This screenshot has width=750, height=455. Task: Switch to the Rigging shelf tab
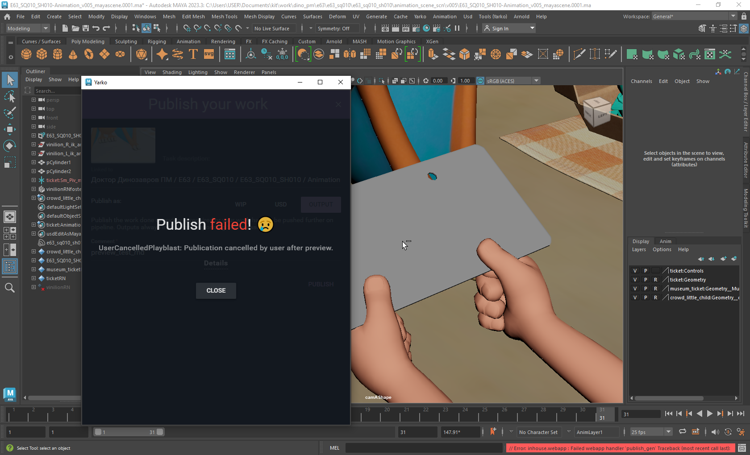[x=157, y=41]
